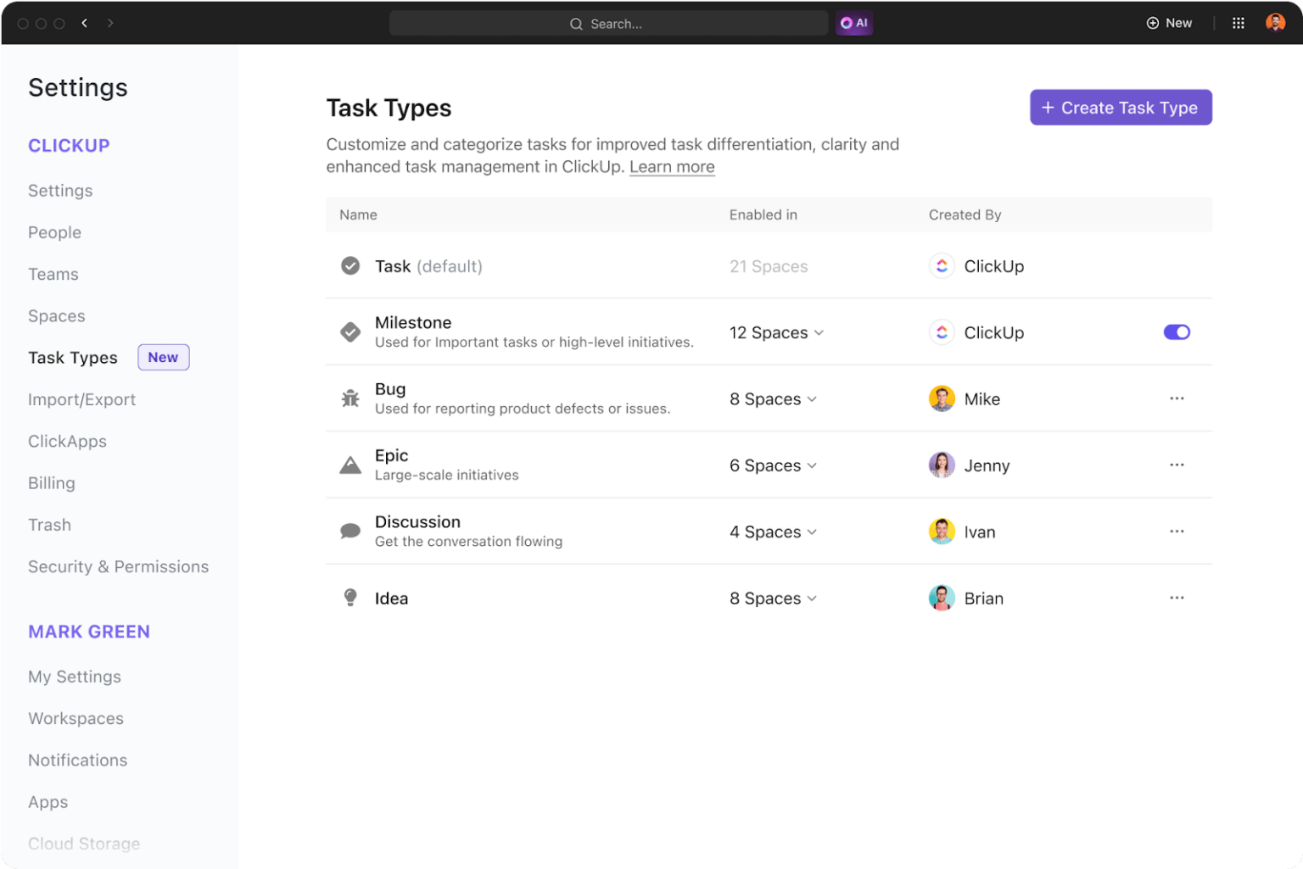This screenshot has width=1303, height=869.
Task: Click Mike's profile avatar
Action: point(942,398)
